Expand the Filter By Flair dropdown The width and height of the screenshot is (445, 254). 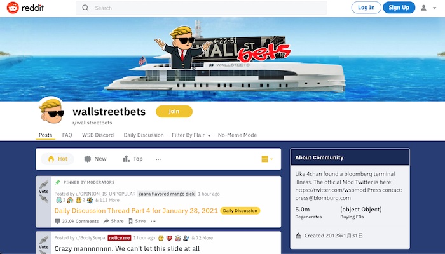(191, 135)
